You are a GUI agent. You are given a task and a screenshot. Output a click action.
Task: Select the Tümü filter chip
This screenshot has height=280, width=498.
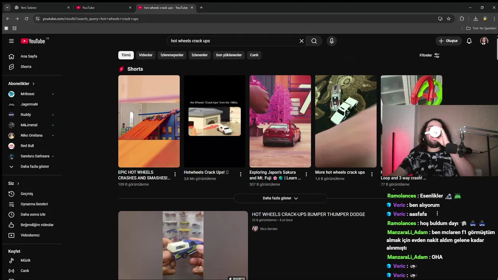pyautogui.click(x=126, y=55)
